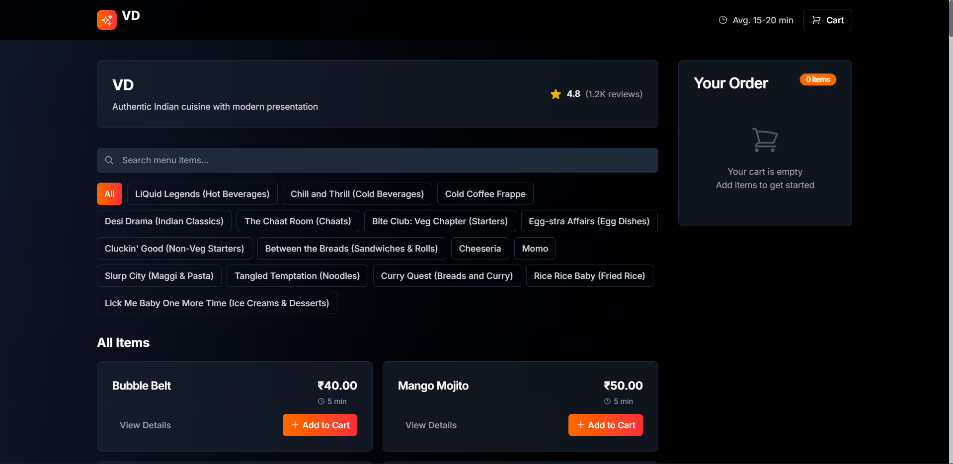
Task: Click the VD sparkle logo icon
Action: [107, 20]
